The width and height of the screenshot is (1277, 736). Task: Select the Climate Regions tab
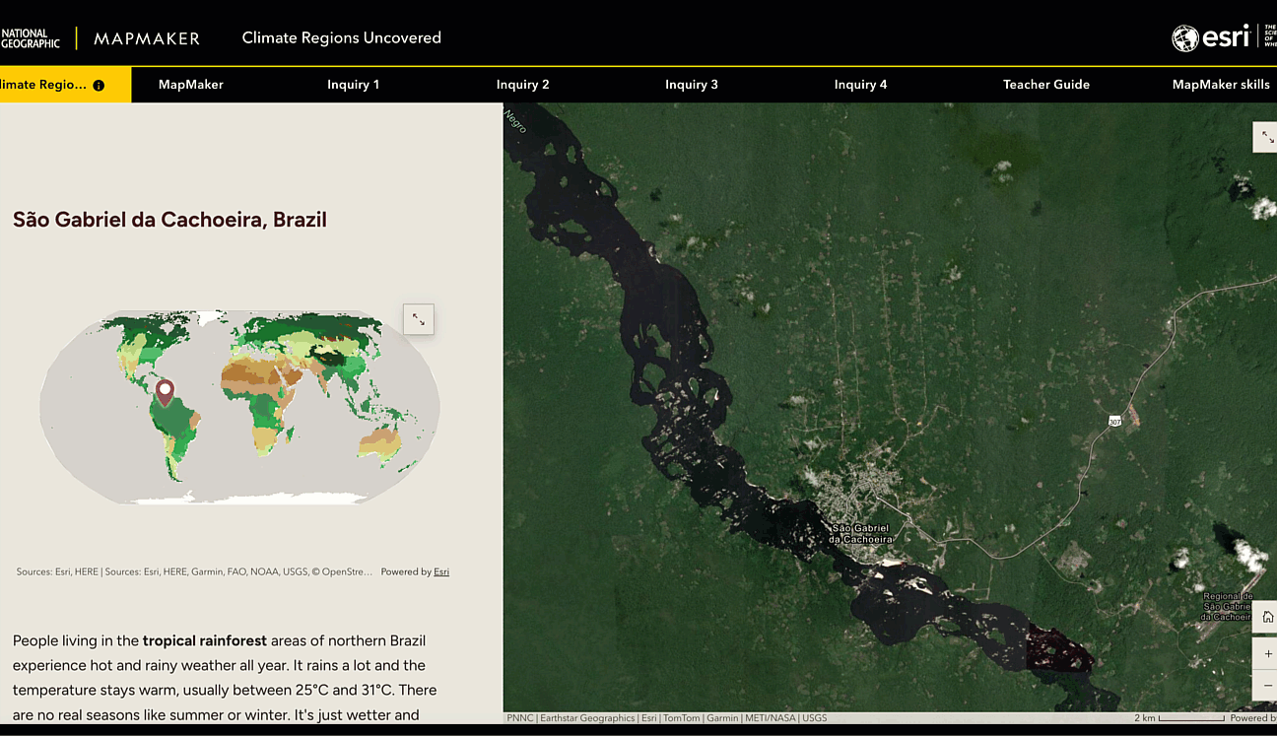coord(65,85)
